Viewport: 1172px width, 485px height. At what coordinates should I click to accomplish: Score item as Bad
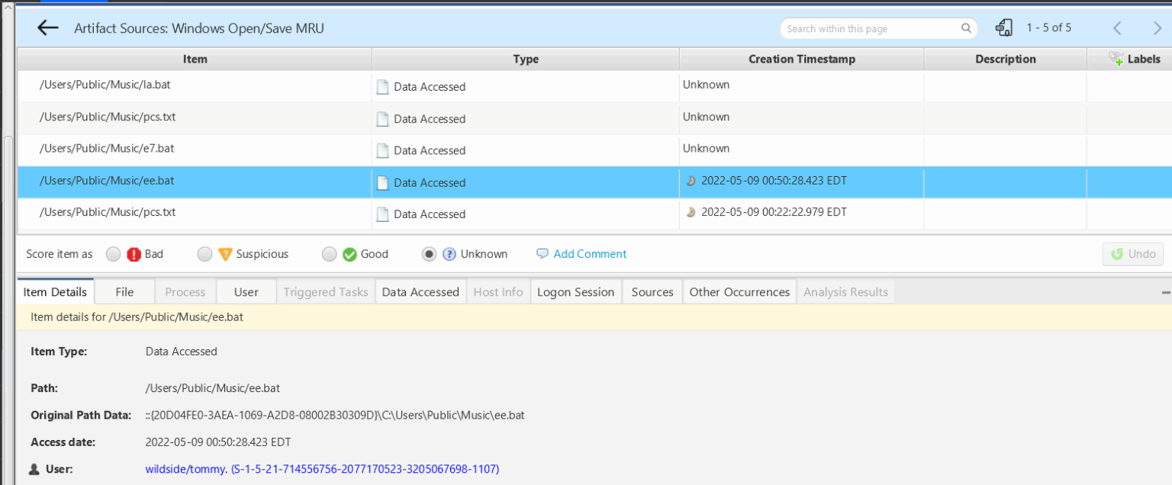click(114, 255)
